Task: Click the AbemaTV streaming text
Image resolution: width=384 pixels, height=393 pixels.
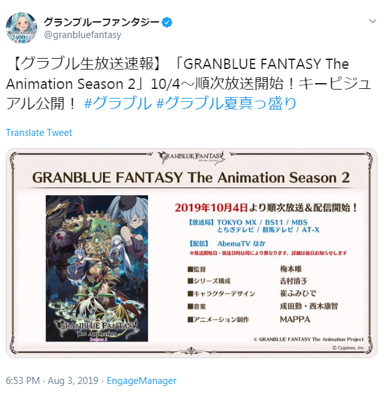Action: point(233,244)
